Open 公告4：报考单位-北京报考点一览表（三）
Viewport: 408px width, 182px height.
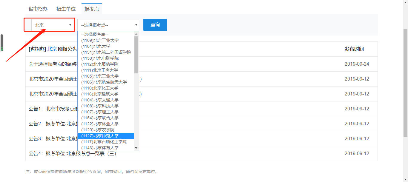tap(72, 154)
